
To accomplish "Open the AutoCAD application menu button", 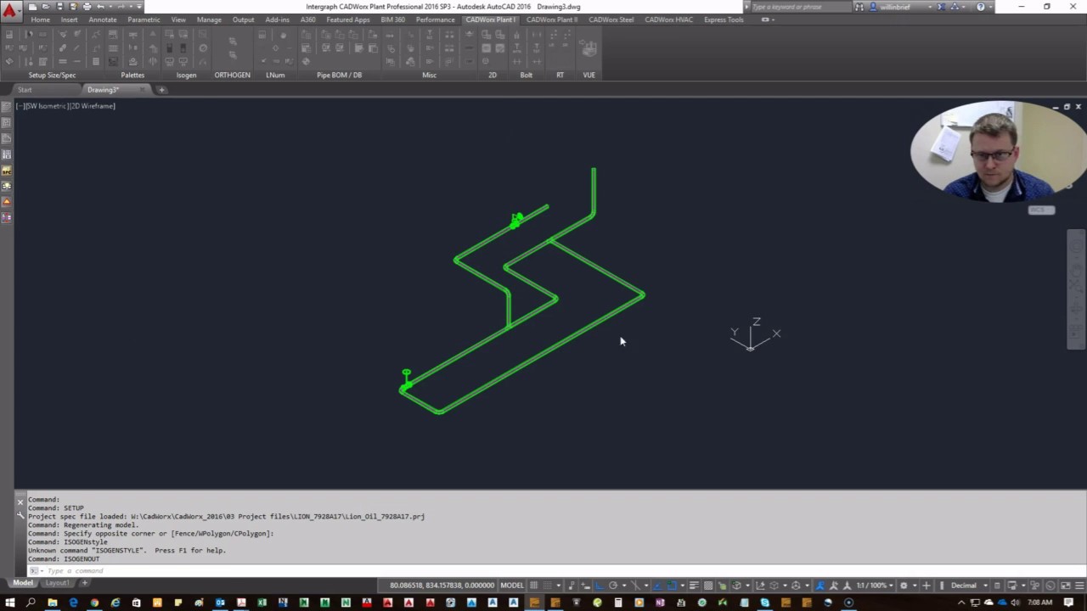I will (10, 11).
